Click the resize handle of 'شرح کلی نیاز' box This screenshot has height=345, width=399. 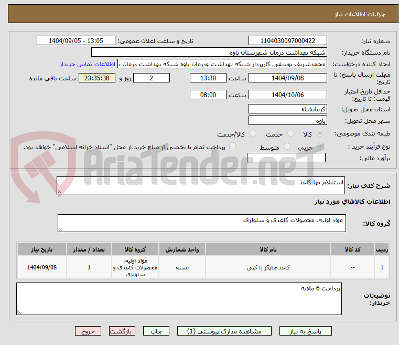[x=59, y=192]
